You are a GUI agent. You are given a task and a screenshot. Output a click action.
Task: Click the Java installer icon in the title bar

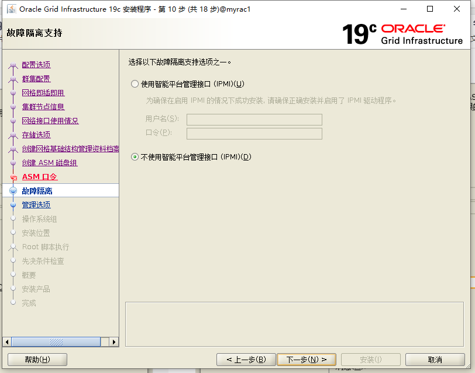[x=12, y=9]
